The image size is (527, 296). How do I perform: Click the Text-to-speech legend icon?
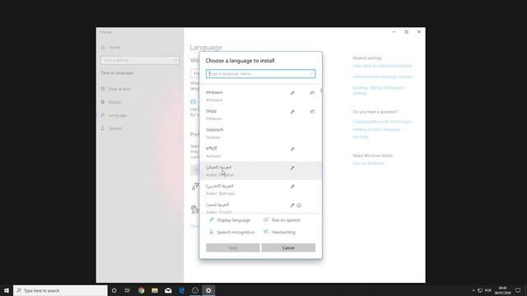coord(266,220)
